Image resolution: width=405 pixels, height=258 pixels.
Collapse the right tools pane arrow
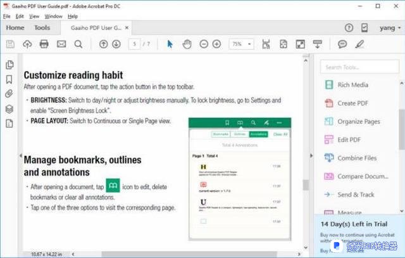pos(311,155)
